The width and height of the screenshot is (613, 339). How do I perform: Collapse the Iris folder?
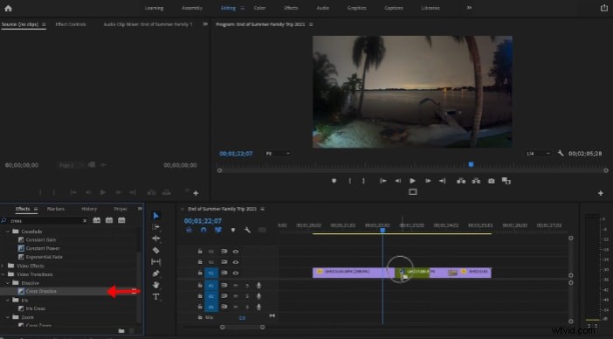click(8, 301)
